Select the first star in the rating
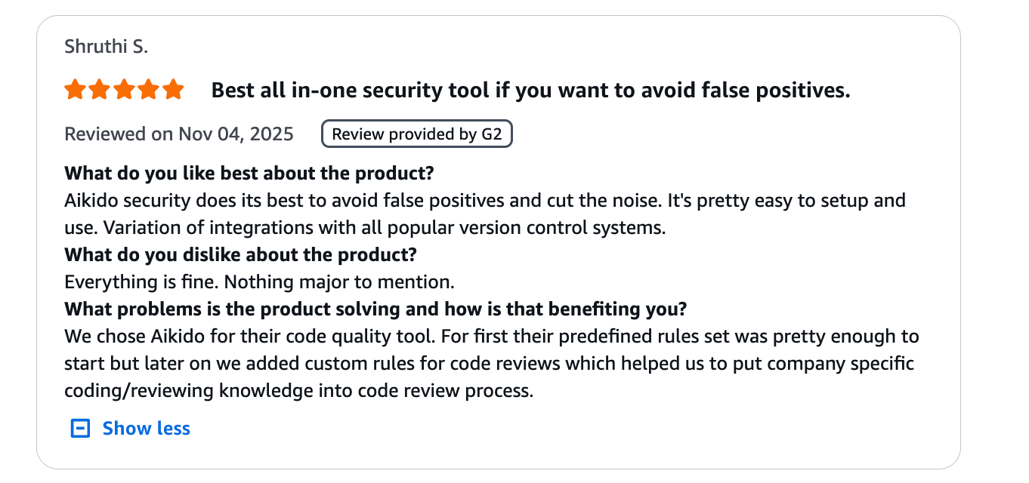The width and height of the screenshot is (1029, 483). pyautogui.click(x=75, y=89)
